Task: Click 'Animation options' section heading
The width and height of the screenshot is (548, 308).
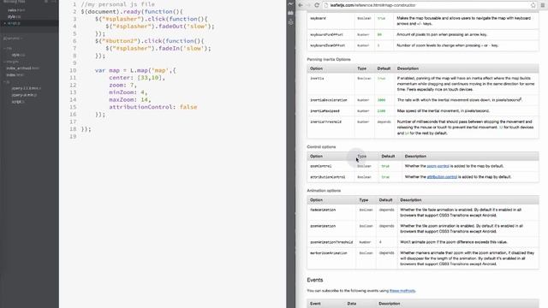Action: point(324,191)
